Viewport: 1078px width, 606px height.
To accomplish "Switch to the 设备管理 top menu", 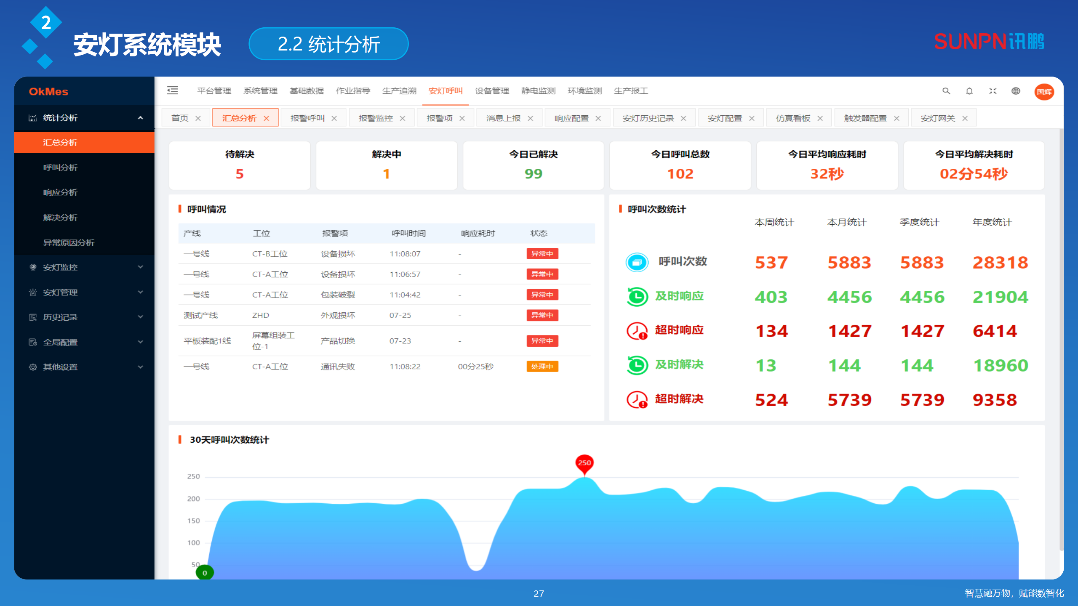I will tap(491, 90).
